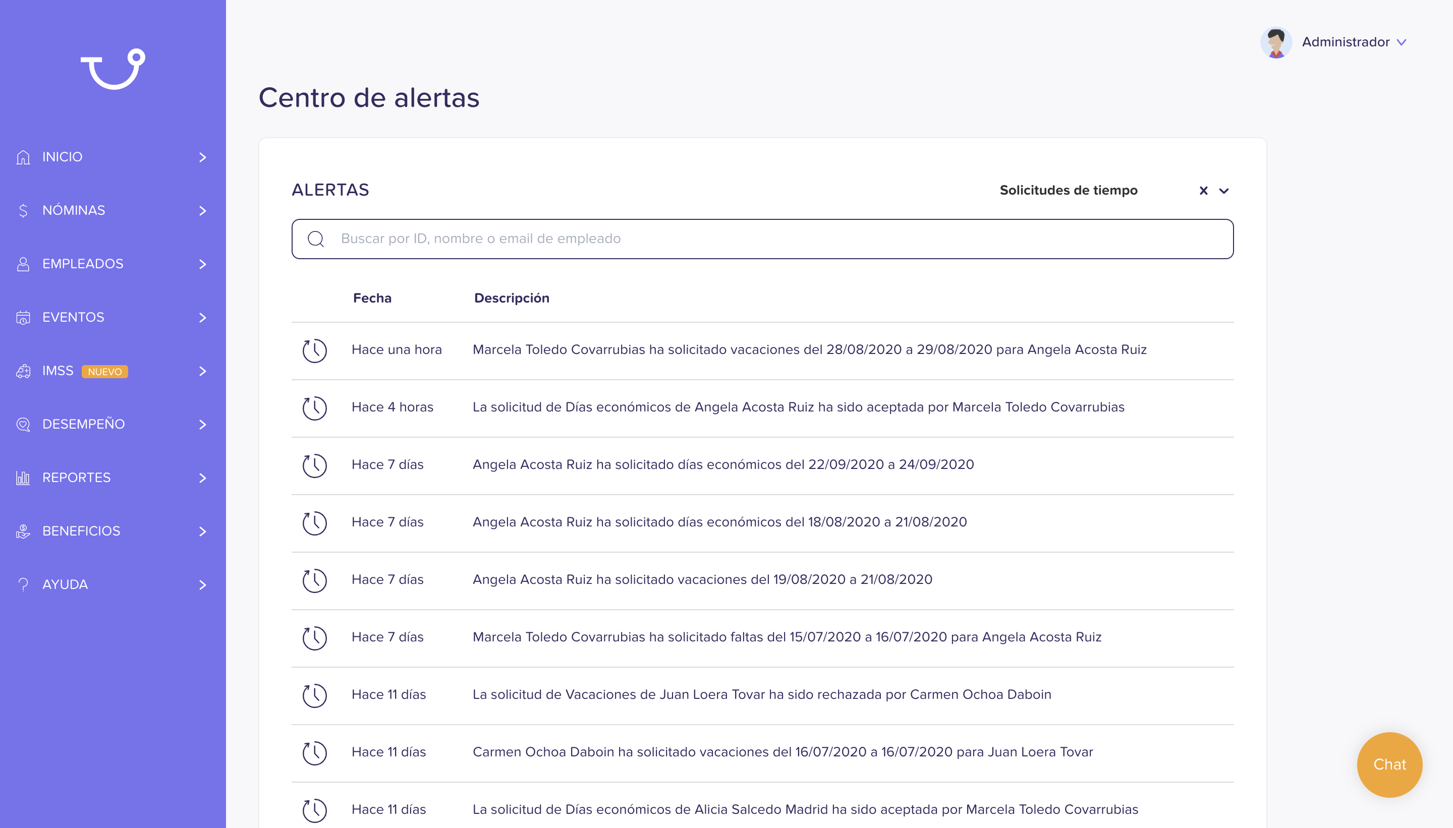Click the app logo in sidebar
Screen dimensions: 1453x828
[113, 69]
